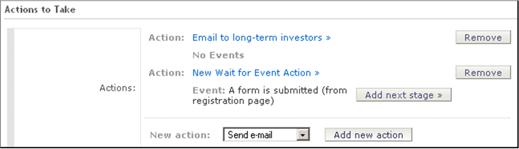Expand the New action dropdown arrow

(x=304, y=135)
